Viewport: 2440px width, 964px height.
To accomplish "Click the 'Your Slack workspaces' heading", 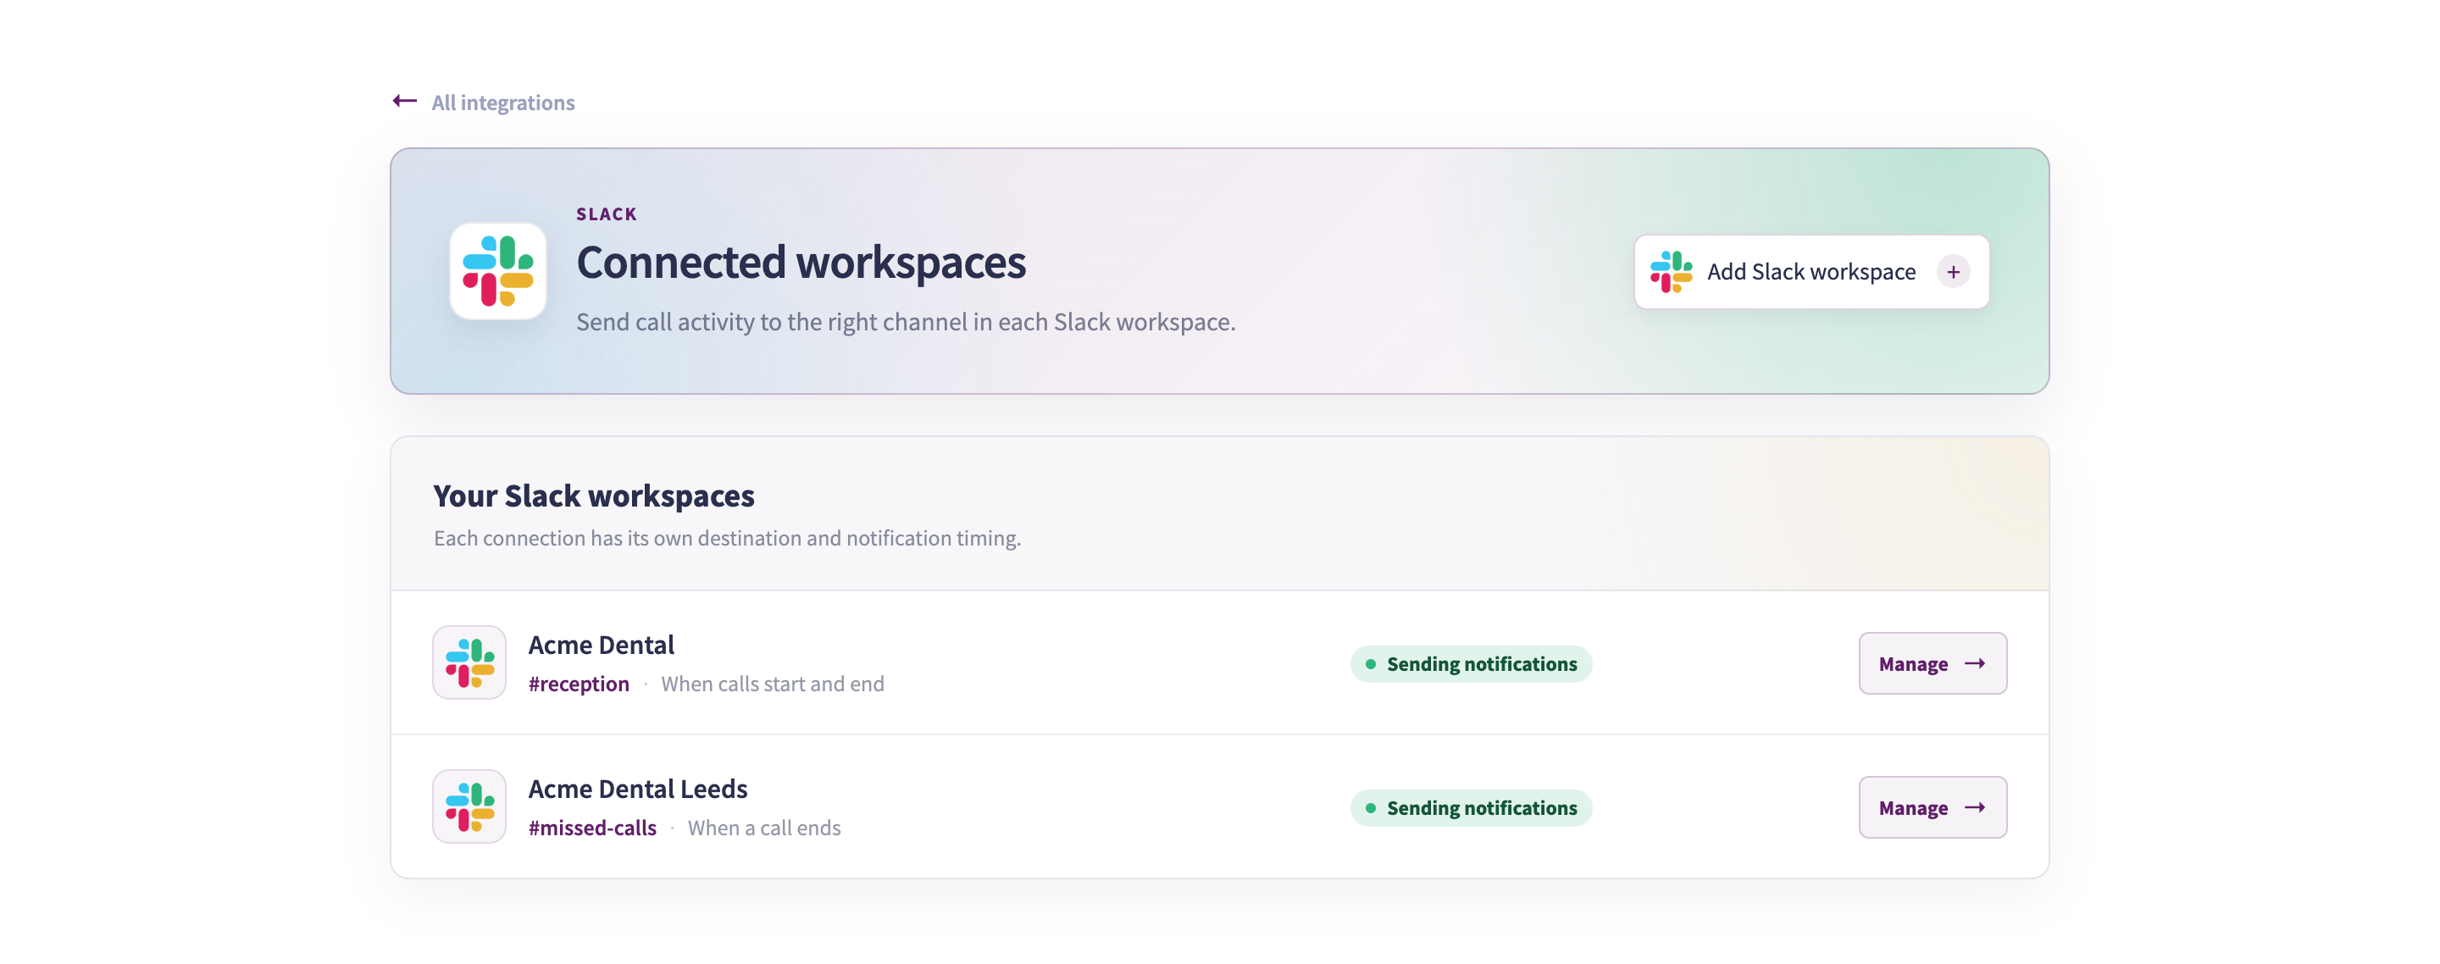I will (594, 496).
